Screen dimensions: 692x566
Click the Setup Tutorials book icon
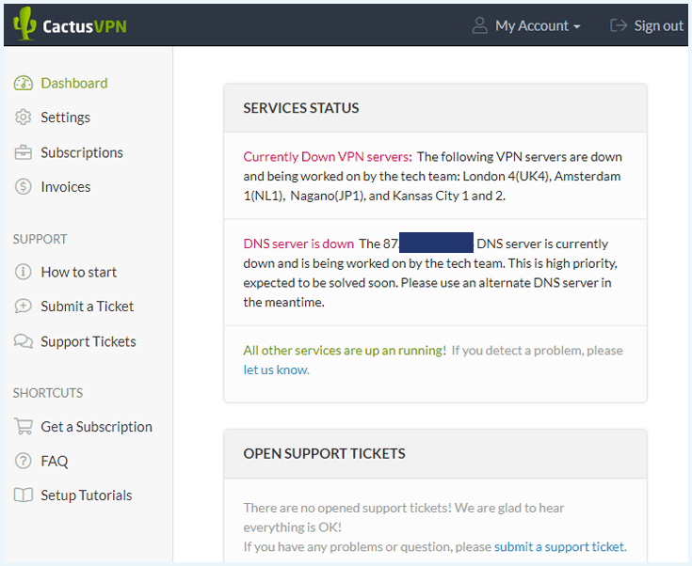click(24, 495)
